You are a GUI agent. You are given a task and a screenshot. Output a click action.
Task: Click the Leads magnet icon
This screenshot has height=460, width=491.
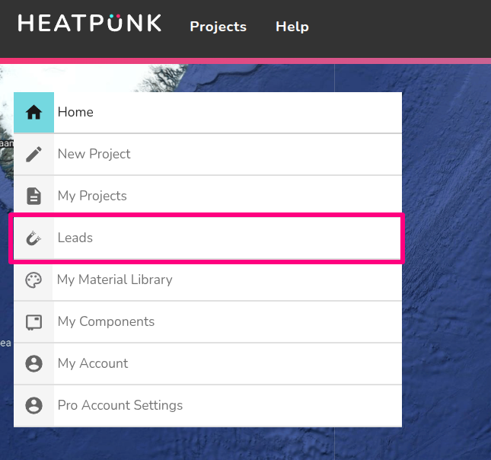[33, 238]
